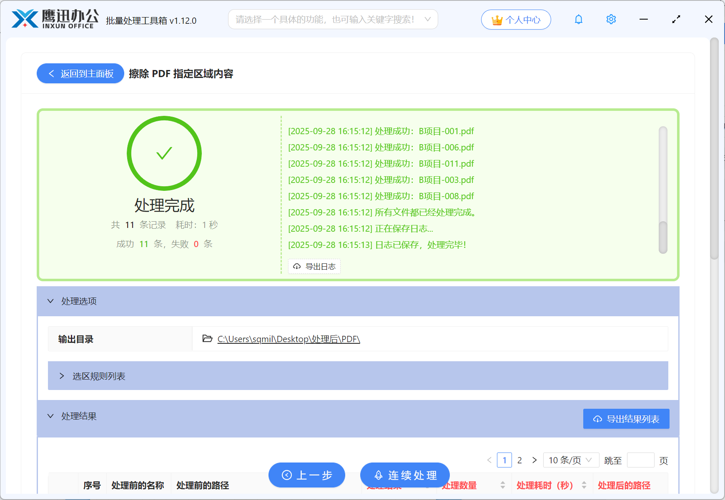Click the Inxun Office logo

click(x=55, y=19)
